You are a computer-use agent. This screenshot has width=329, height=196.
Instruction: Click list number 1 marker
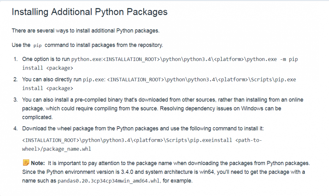tap(15, 59)
